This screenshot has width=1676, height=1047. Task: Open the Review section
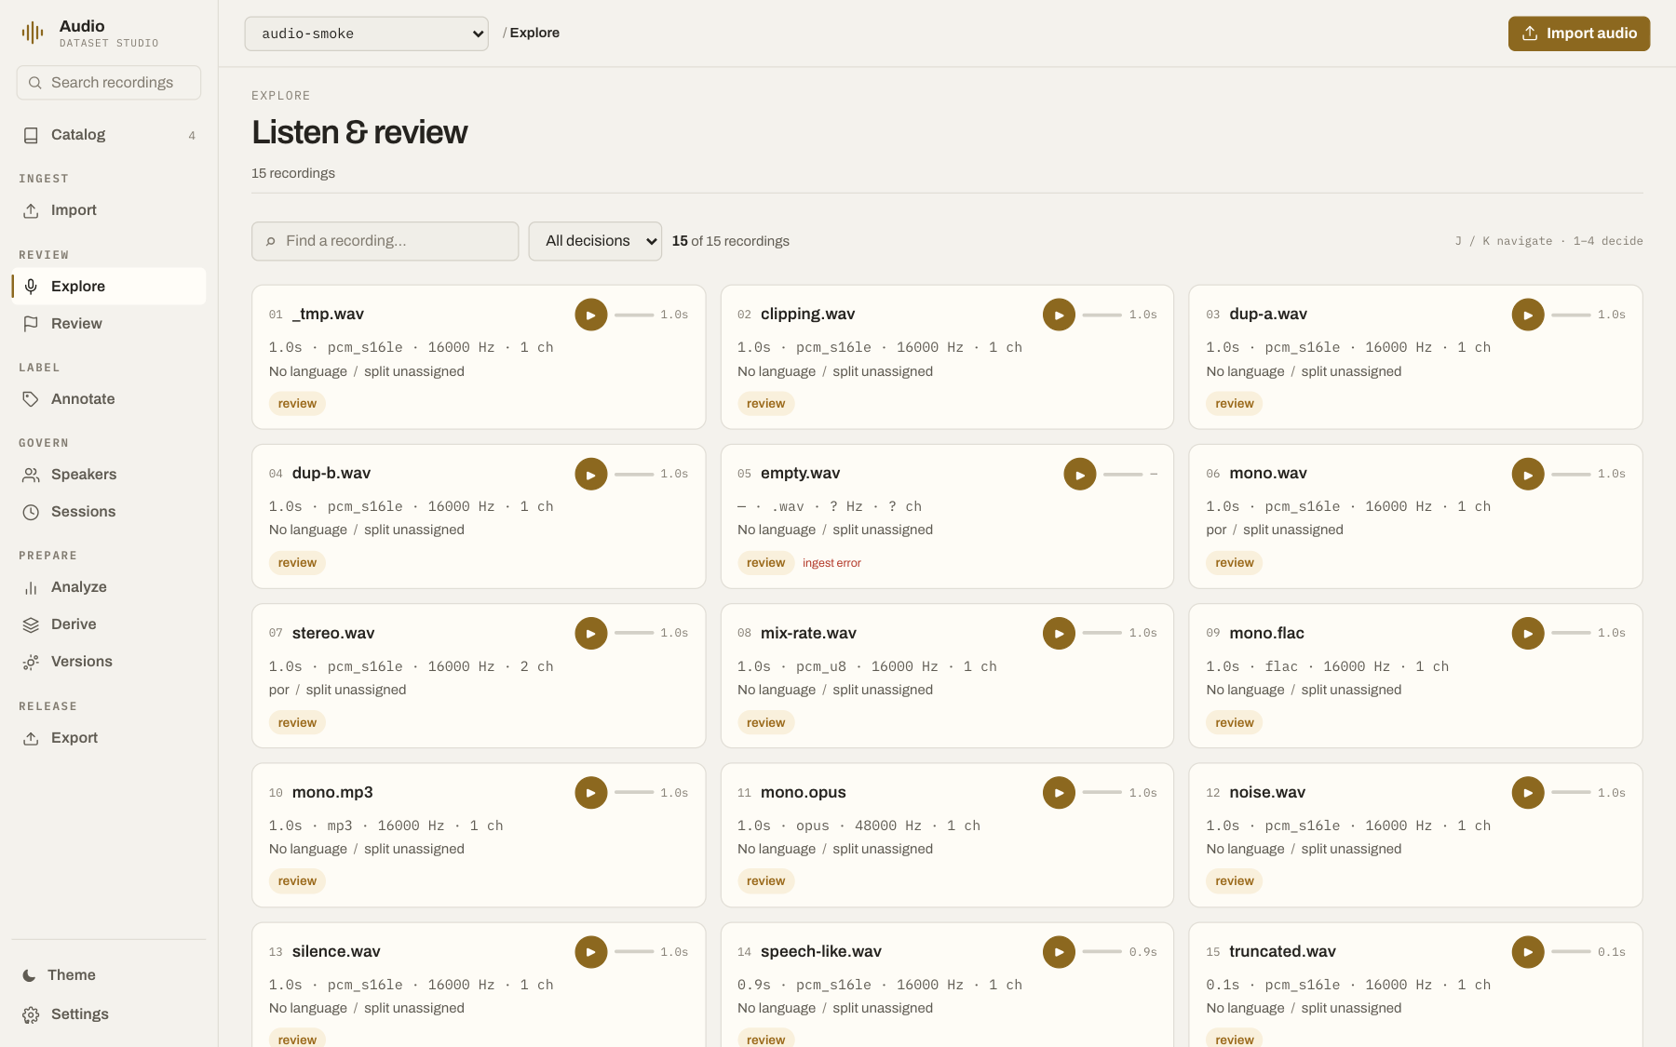pos(109,324)
